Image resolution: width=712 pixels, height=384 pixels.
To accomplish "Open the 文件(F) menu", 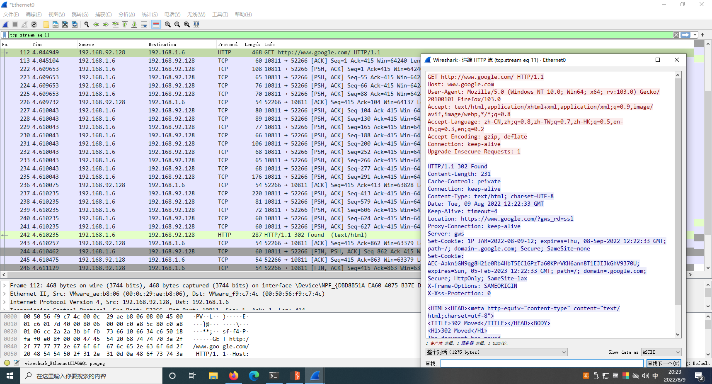I will point(11,15).
